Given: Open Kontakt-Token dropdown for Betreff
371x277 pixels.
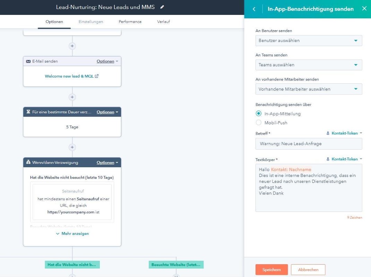Looking at the screenshot, I should [347, 133].
